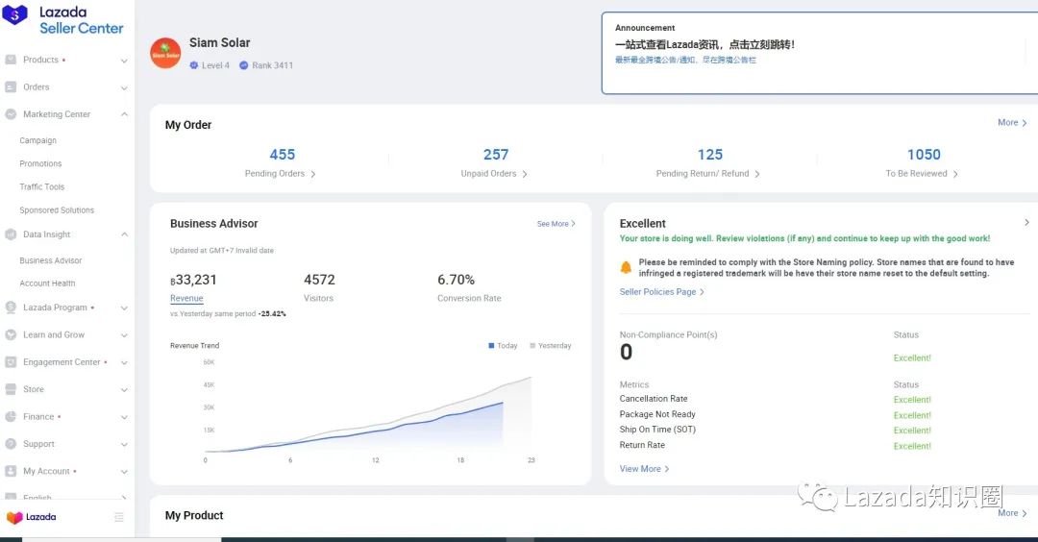Click the Products box icon in sidebar
Screen dimensions: 1038x542
(x=11, y=60)
